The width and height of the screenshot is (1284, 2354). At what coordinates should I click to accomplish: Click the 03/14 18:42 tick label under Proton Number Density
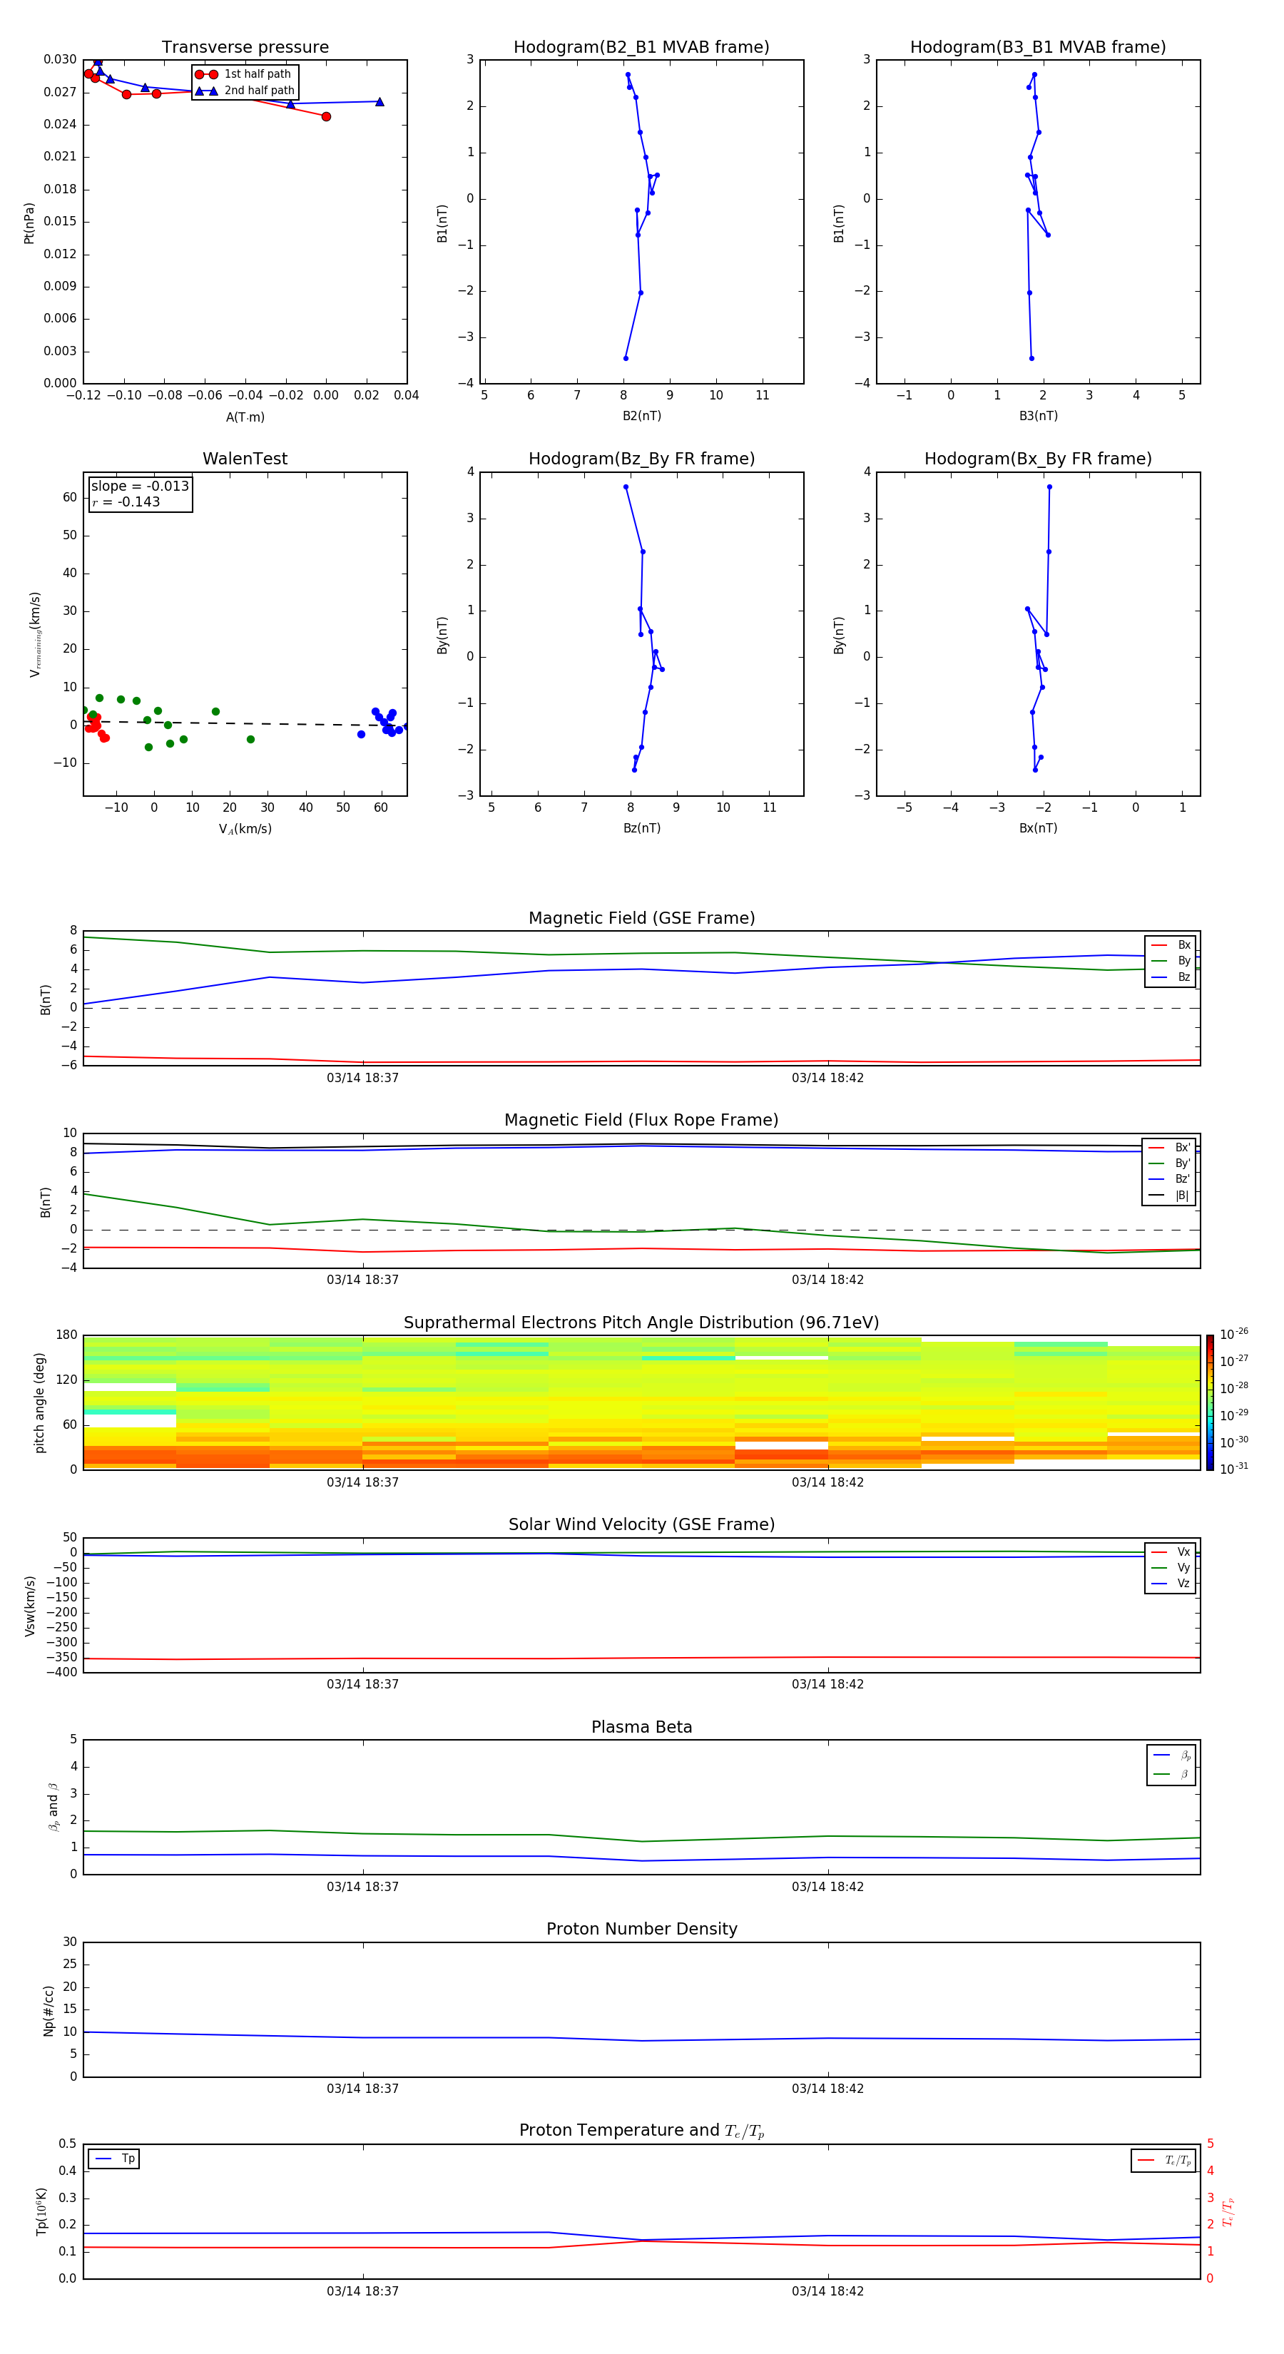827,2088
